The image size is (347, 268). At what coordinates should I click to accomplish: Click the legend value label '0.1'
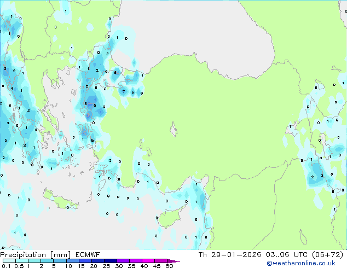[6, 266]
